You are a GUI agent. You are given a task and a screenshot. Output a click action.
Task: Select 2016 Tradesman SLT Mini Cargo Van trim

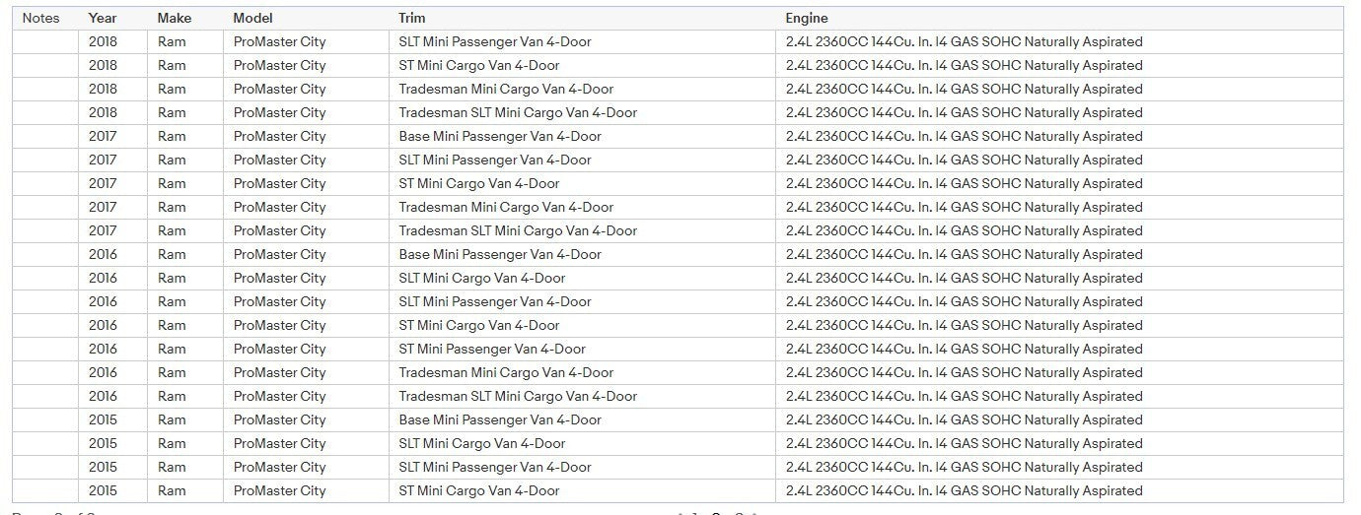pyautogui.click(x=518, y=396)
